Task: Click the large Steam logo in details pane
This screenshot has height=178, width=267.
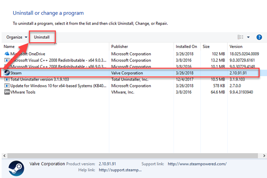Action: click(16, 166)
